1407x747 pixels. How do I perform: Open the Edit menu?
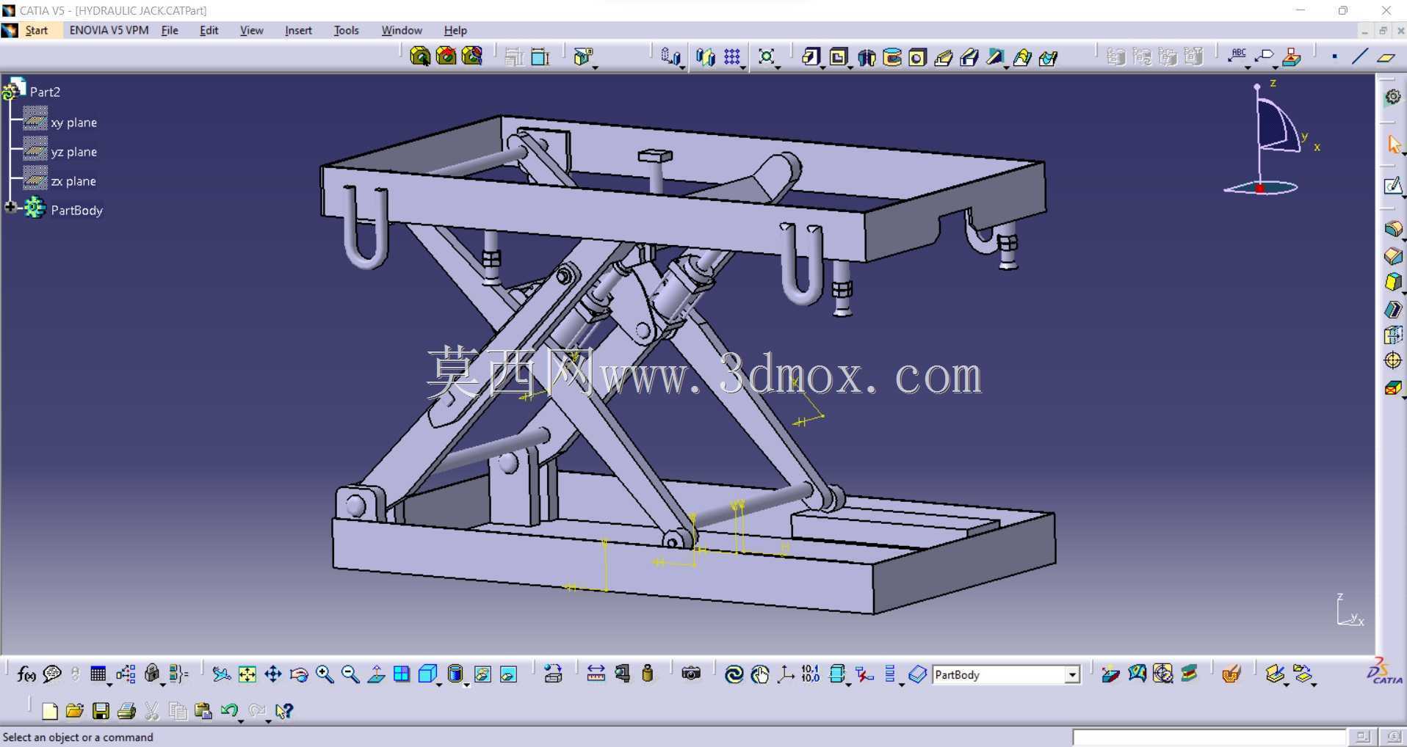point(209,30)
